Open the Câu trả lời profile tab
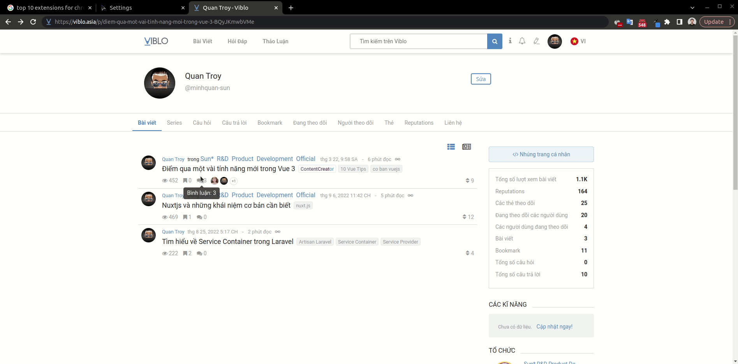 click(234, 123)
